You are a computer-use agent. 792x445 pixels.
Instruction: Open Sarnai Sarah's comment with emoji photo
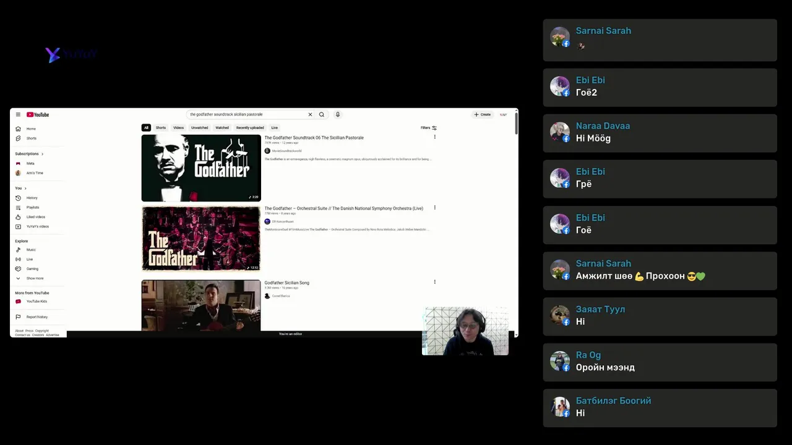660,40
